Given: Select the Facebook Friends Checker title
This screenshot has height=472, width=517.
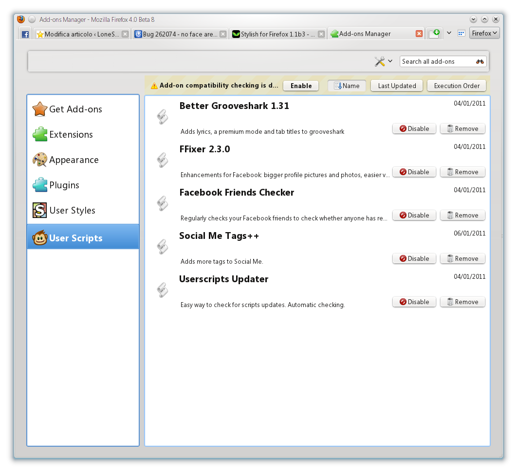Looking at the screenshot, I should point(237,193).
